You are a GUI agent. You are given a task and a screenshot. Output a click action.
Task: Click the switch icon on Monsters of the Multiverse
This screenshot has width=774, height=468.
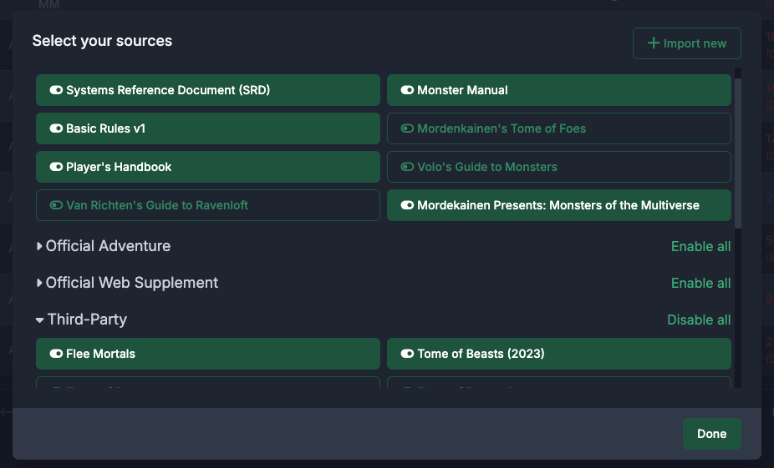[407, 205]
